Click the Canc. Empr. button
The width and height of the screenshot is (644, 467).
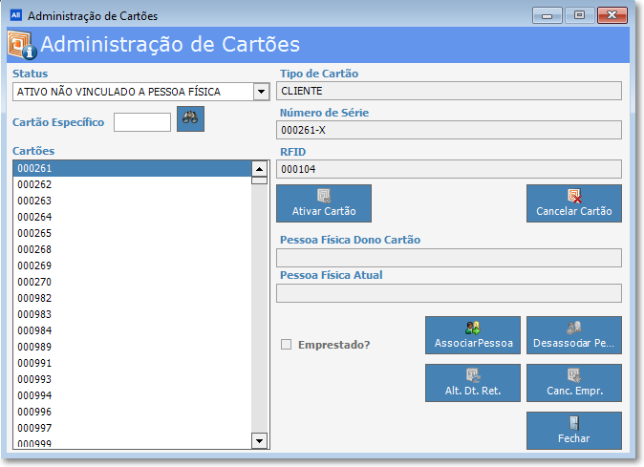[573, 383]
